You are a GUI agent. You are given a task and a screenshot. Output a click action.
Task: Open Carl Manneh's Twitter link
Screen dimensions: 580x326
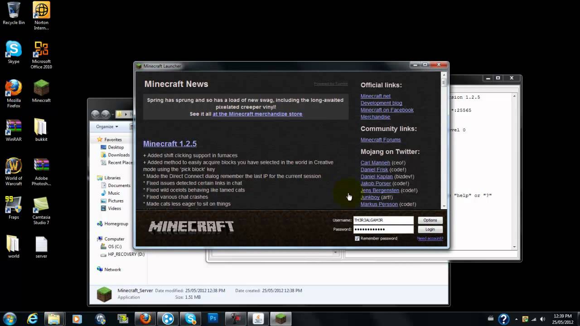point(375,163)
